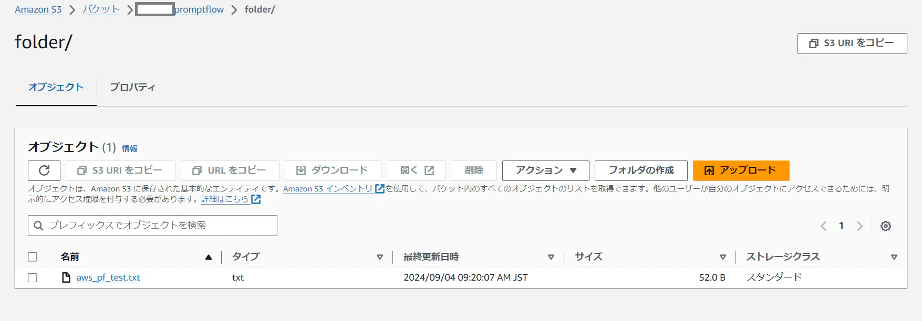Open 詳細はこちら link

pos(225,199)
